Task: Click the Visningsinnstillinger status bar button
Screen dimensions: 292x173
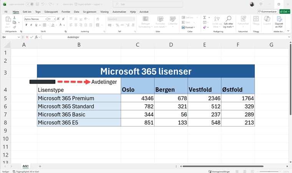Action: coord(219,171)
